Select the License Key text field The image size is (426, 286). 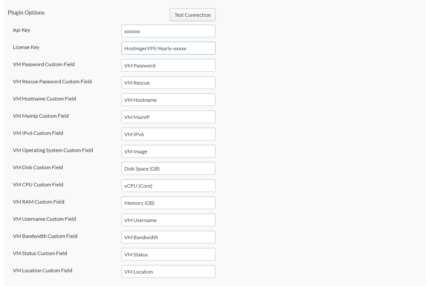[x=168, y=48]
